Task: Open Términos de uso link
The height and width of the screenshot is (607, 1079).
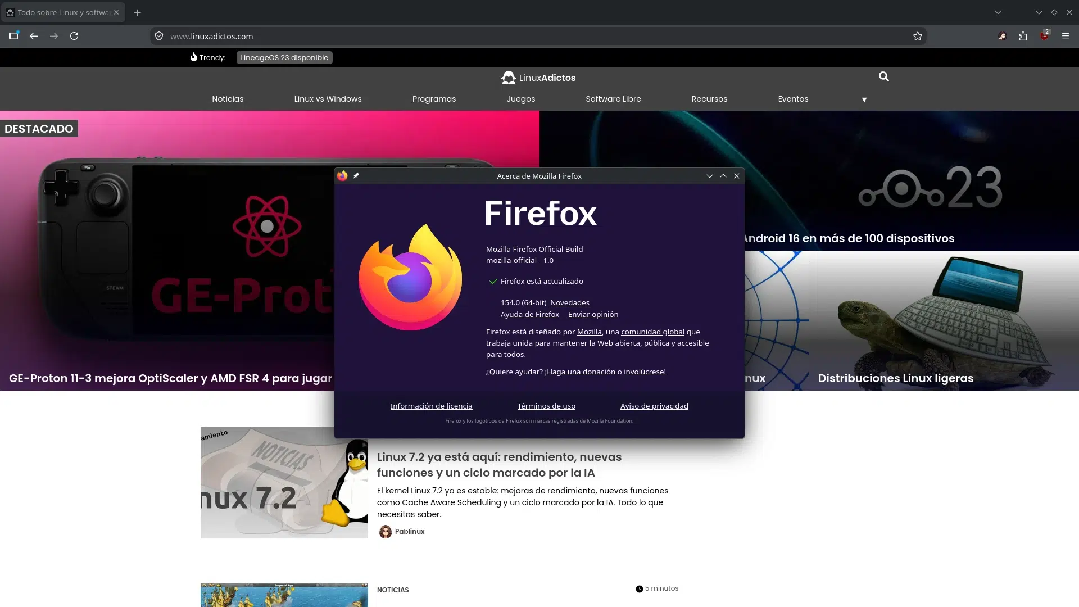Action: (x=546, y=406)
